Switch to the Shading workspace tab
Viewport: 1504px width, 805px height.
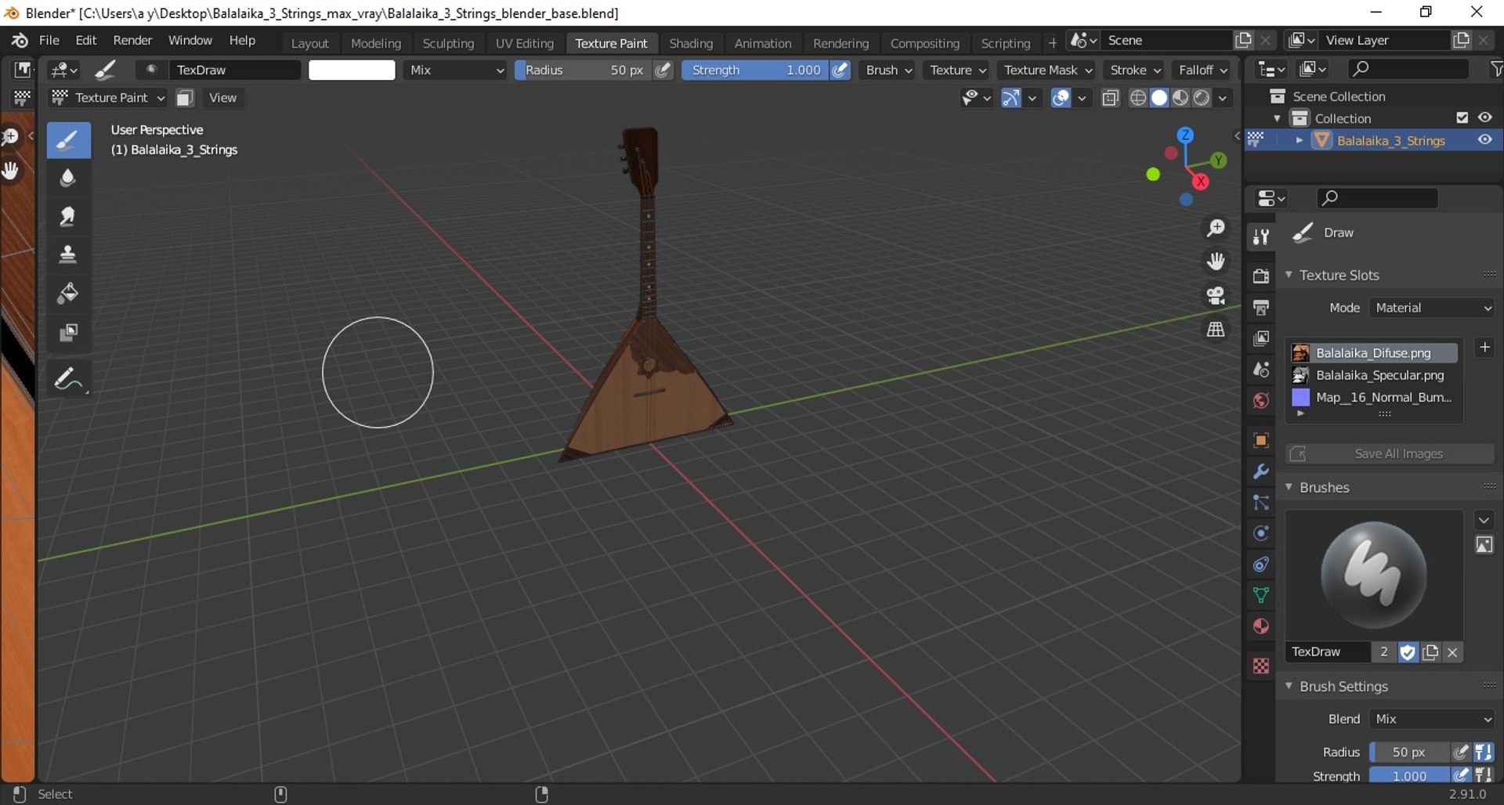point(691,44)
